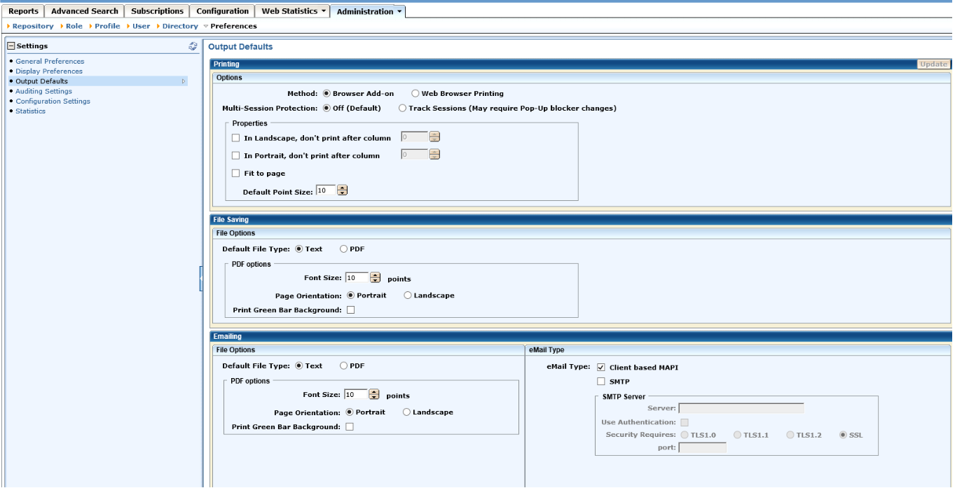Go to the Repository submenu link
The height and width of the screenshot is (488, 955).
click(33, 27)
